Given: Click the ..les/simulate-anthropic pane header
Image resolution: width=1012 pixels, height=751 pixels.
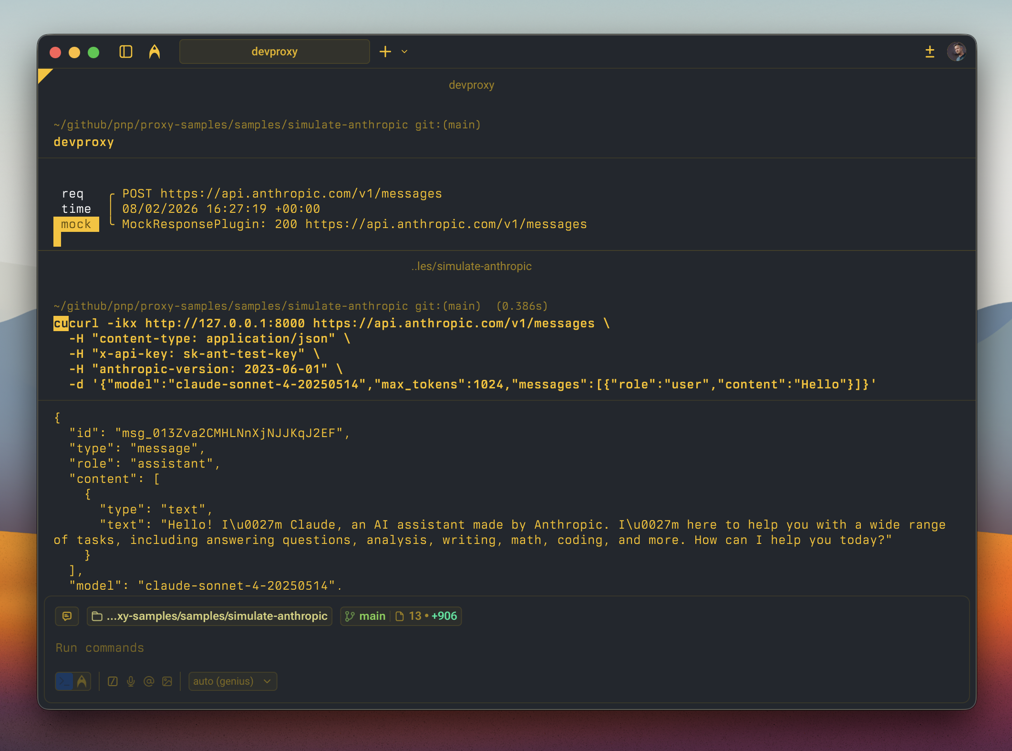Looking at the screenshot, I should (x=472, y=266).
